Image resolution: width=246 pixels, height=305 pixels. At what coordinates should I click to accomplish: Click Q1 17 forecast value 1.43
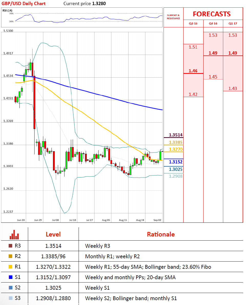coord(233,88)
